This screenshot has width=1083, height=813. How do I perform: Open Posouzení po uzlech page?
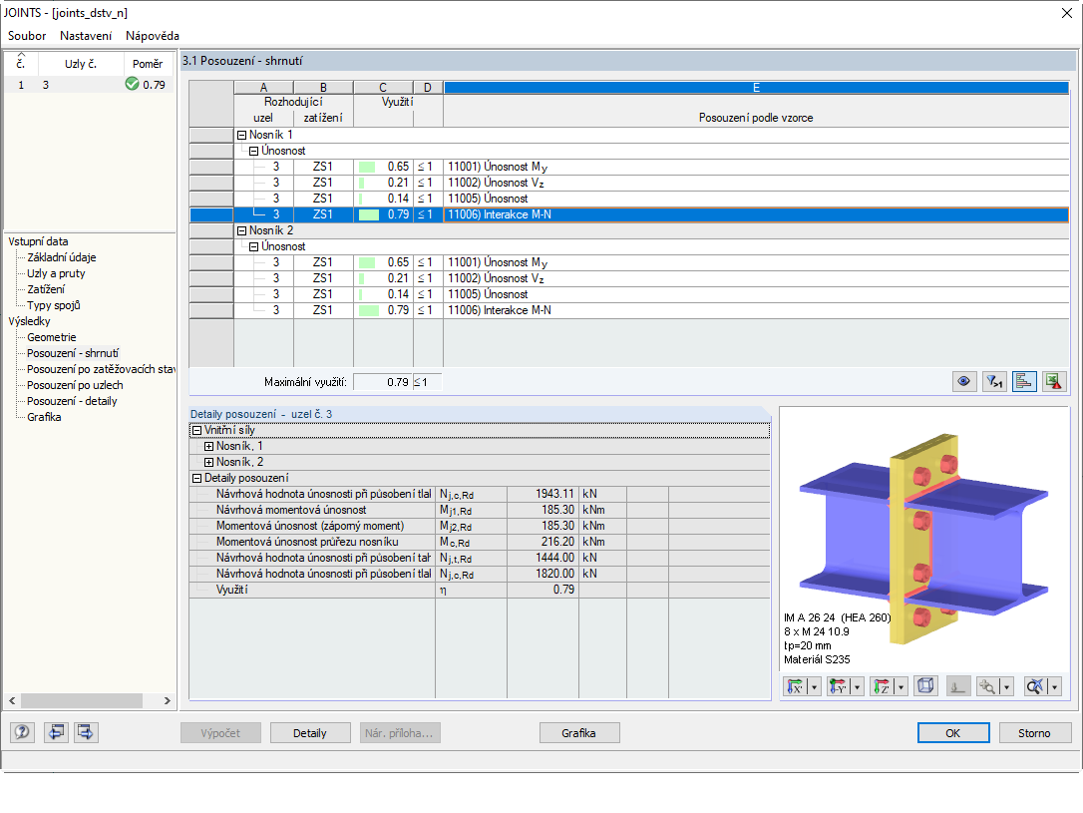pyautogui.click(x=75, y=385)
